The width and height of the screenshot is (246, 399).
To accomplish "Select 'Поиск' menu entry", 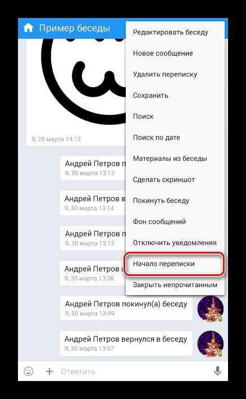I will click(175, 116).
